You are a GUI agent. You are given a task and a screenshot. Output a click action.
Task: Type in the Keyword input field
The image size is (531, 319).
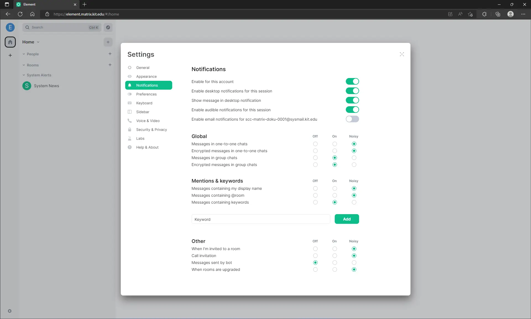260,219
